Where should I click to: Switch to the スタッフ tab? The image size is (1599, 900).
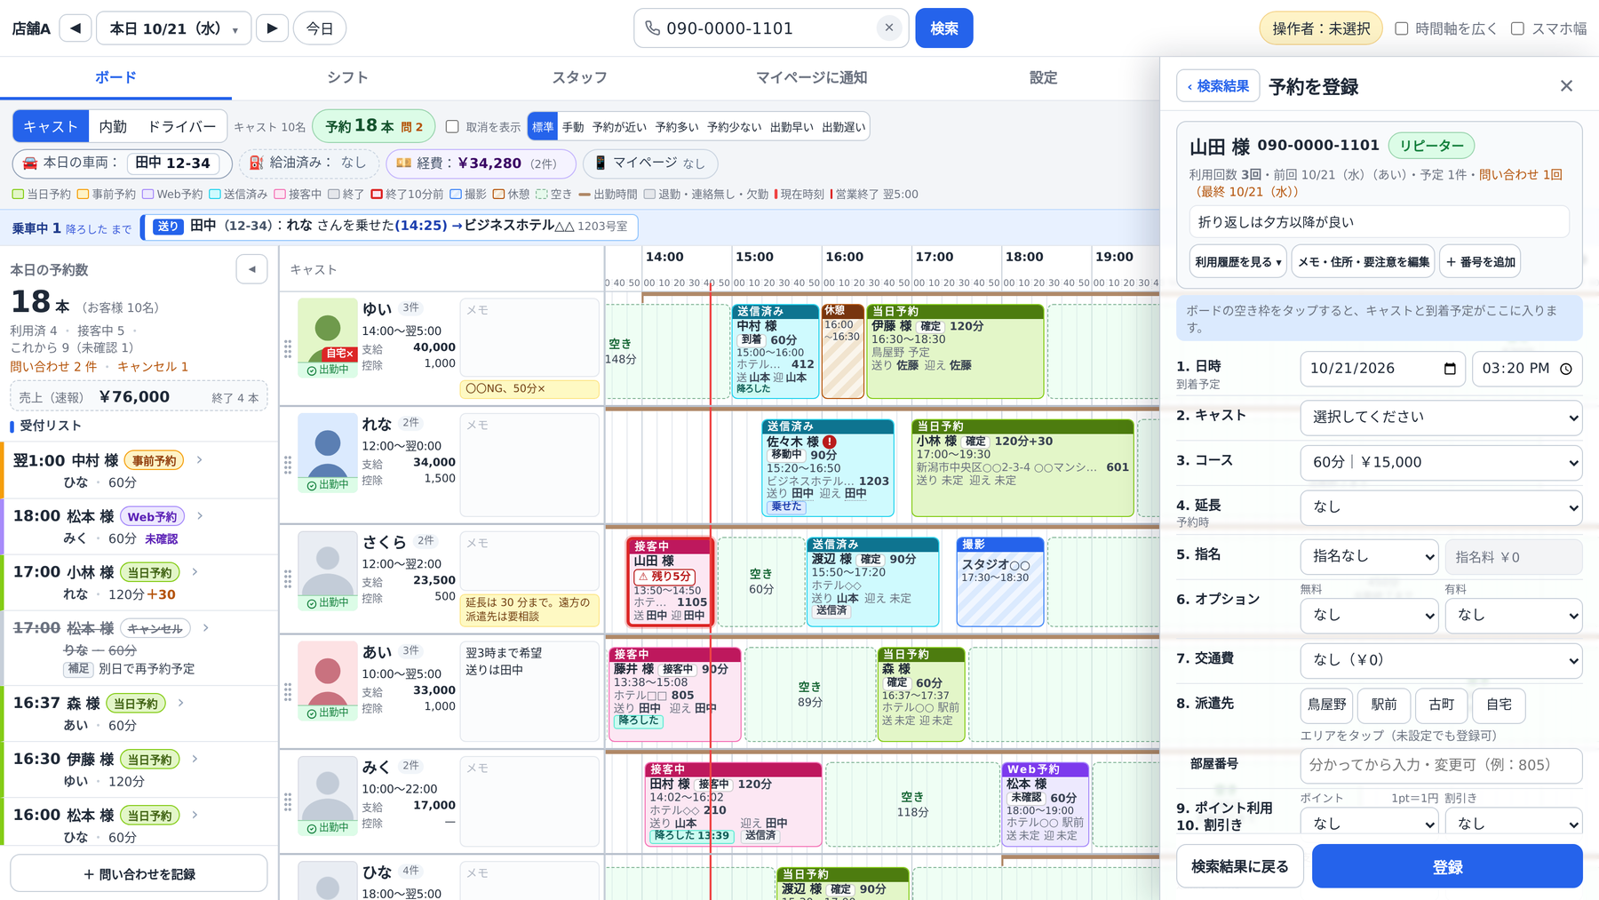[579, 77]
